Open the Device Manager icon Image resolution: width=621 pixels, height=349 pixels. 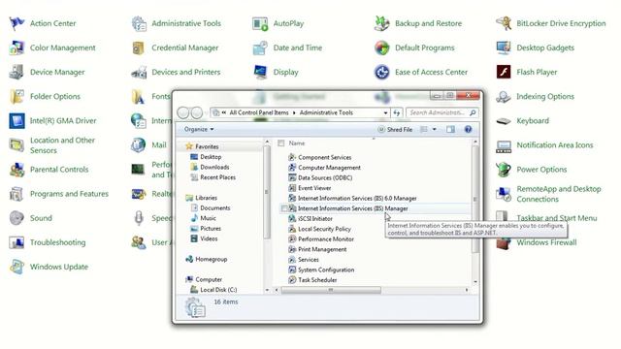tap(16, 73)
